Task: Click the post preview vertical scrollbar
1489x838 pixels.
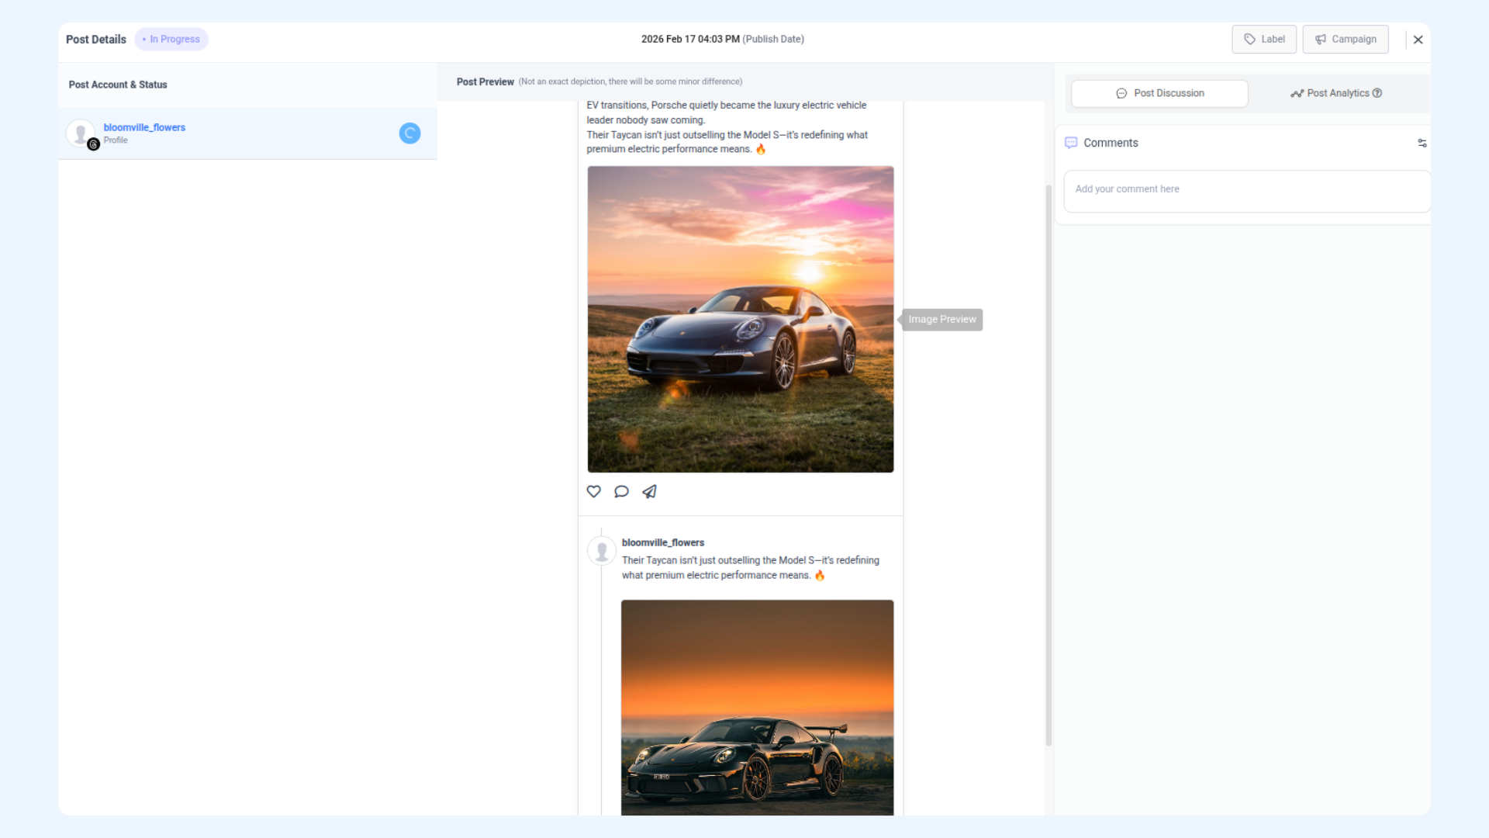Action: (1049, 466)
